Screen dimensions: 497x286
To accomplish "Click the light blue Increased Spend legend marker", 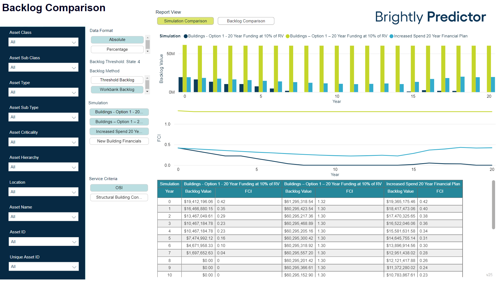I will [x=391, y=36].
